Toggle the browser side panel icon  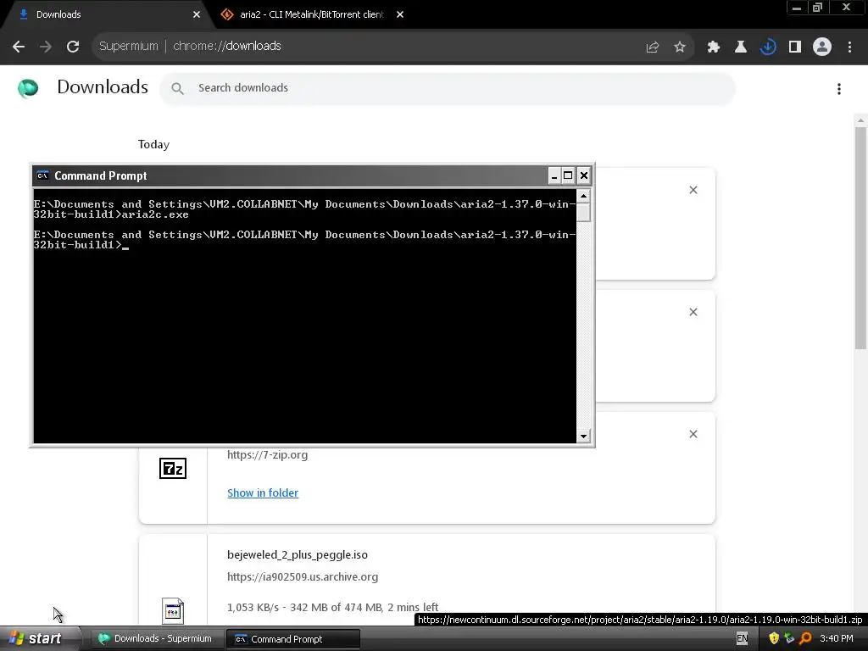click(x=795, y=47)
